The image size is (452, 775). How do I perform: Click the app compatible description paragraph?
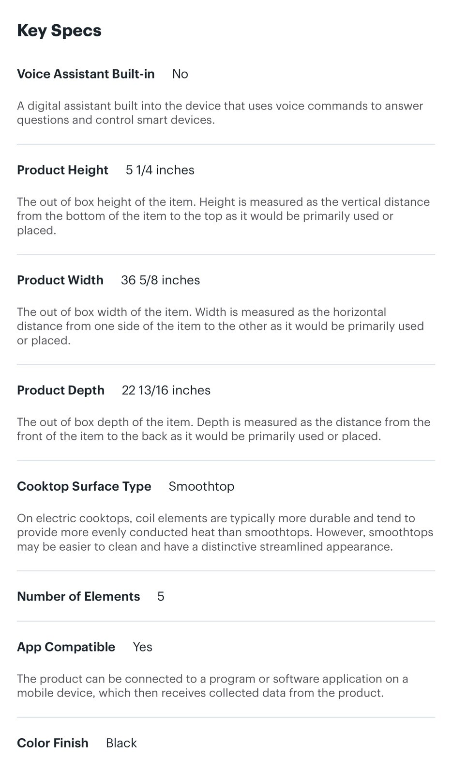point(212,686)
